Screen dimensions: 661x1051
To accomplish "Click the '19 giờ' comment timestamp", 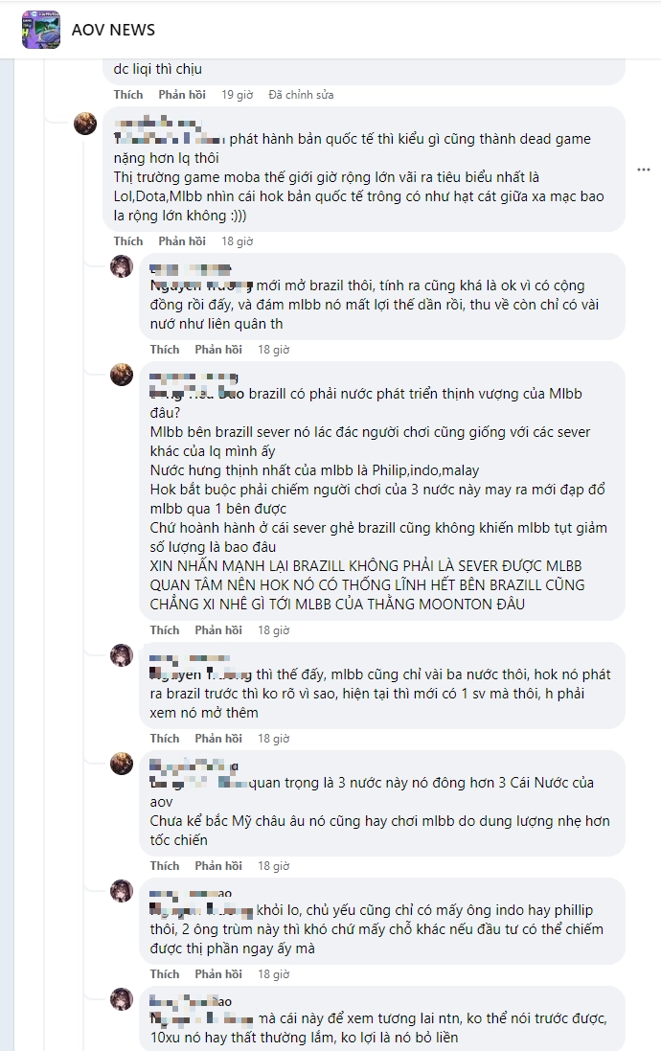I will [x=237, y=95].
